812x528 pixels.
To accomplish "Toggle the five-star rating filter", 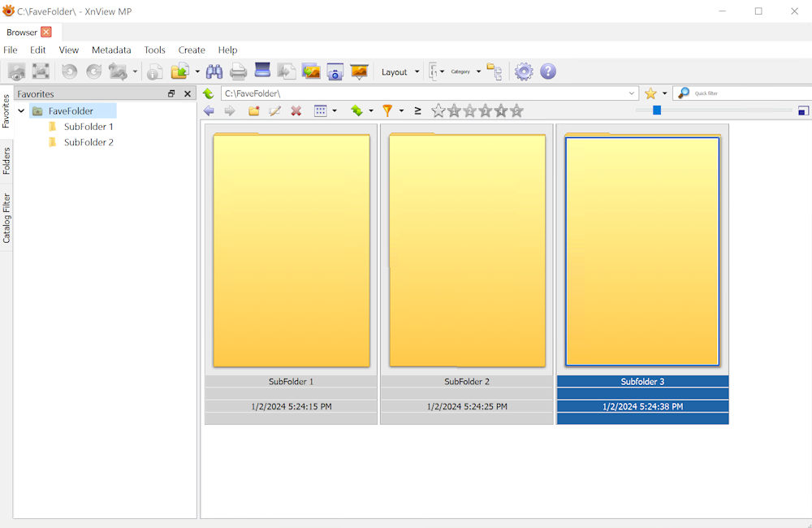I will pos(516,110).
